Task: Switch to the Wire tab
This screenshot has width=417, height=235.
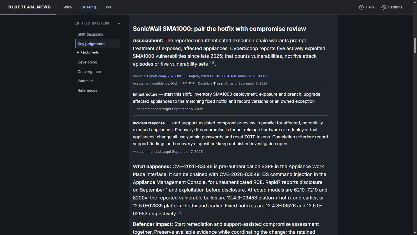Action: click(x=67, y=7)
